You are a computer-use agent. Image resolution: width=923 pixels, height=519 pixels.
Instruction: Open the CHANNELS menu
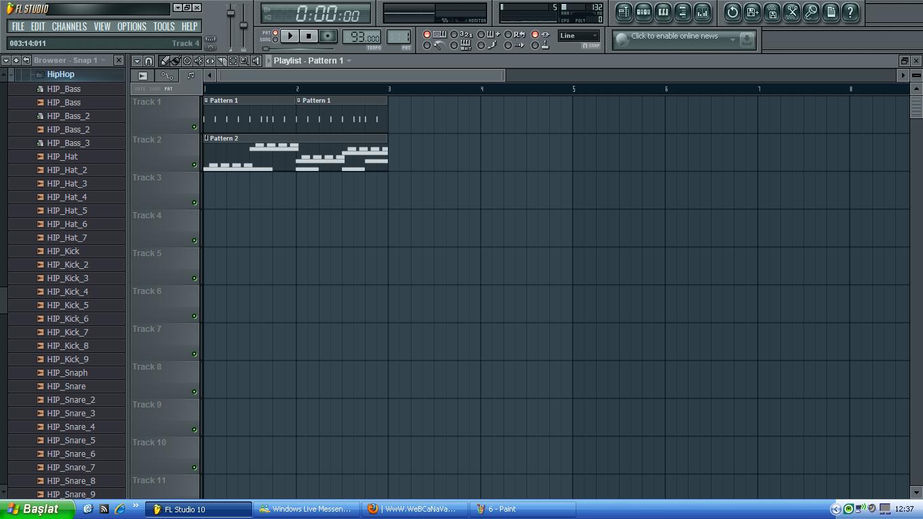point(69,26)
